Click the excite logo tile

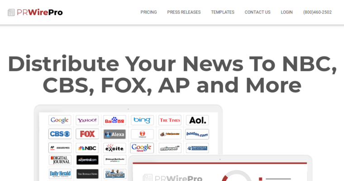pyautogui.click(x=115, y=148)
